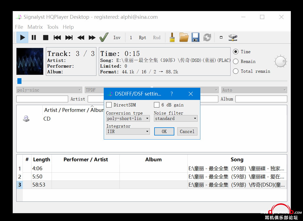This screenshot has height=221, width=303.
Task: Click the dialog's question mark help button
Action: click(x=172, y=94)
